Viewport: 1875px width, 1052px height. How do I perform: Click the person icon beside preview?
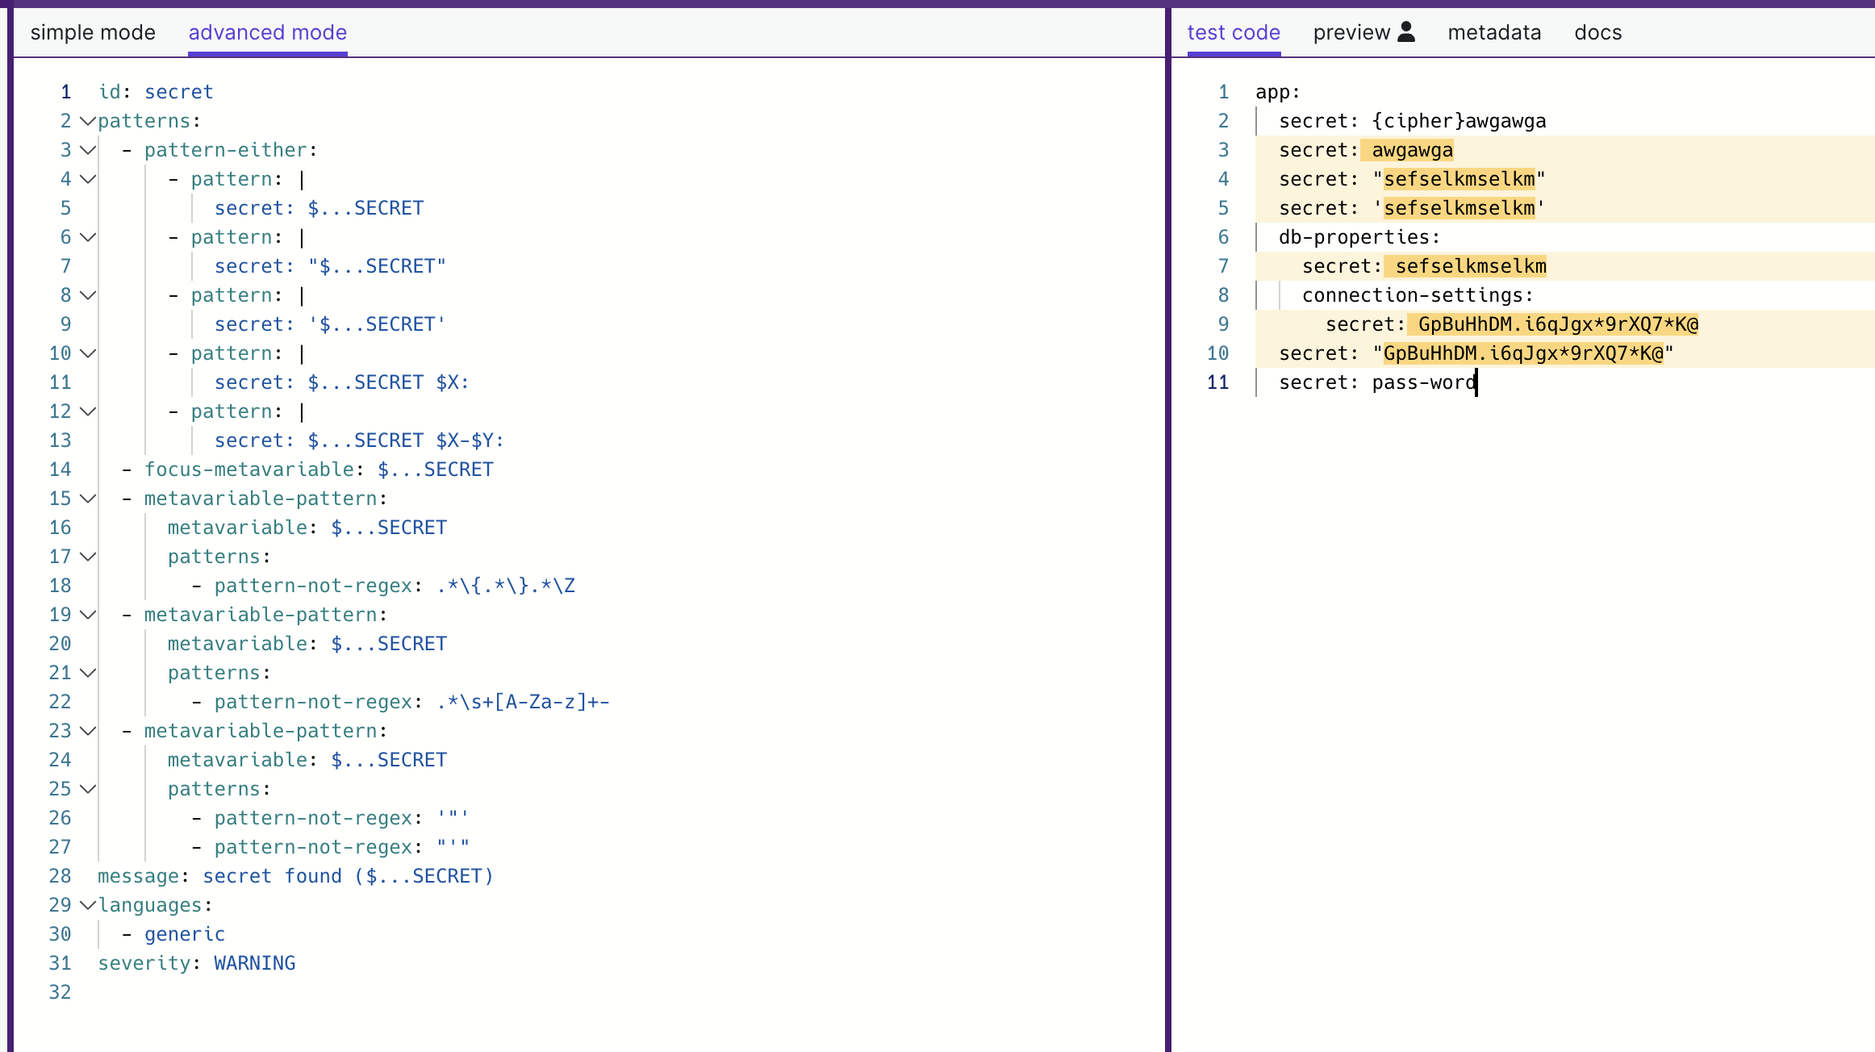1407,31
